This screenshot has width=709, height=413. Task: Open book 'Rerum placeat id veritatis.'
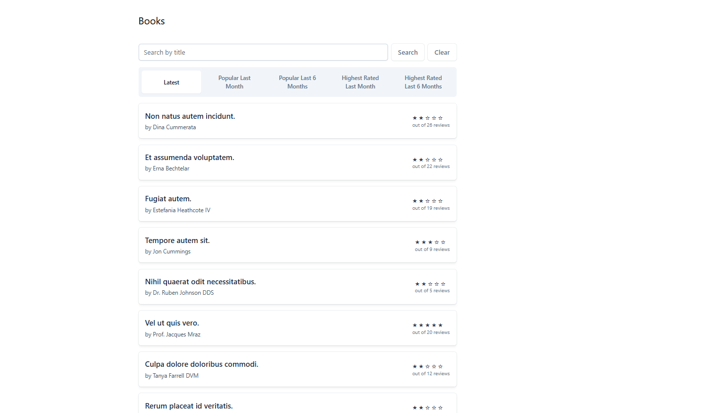189,406
